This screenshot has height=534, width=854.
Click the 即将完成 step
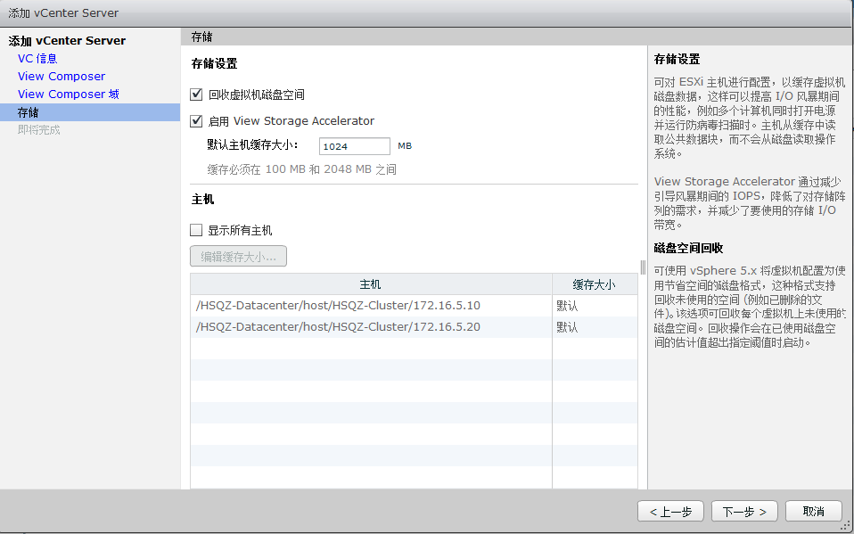pos(38,129)
